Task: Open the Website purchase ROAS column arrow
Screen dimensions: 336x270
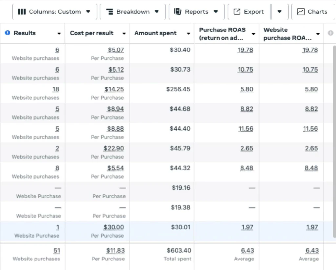Action: (x=318, y=34)
